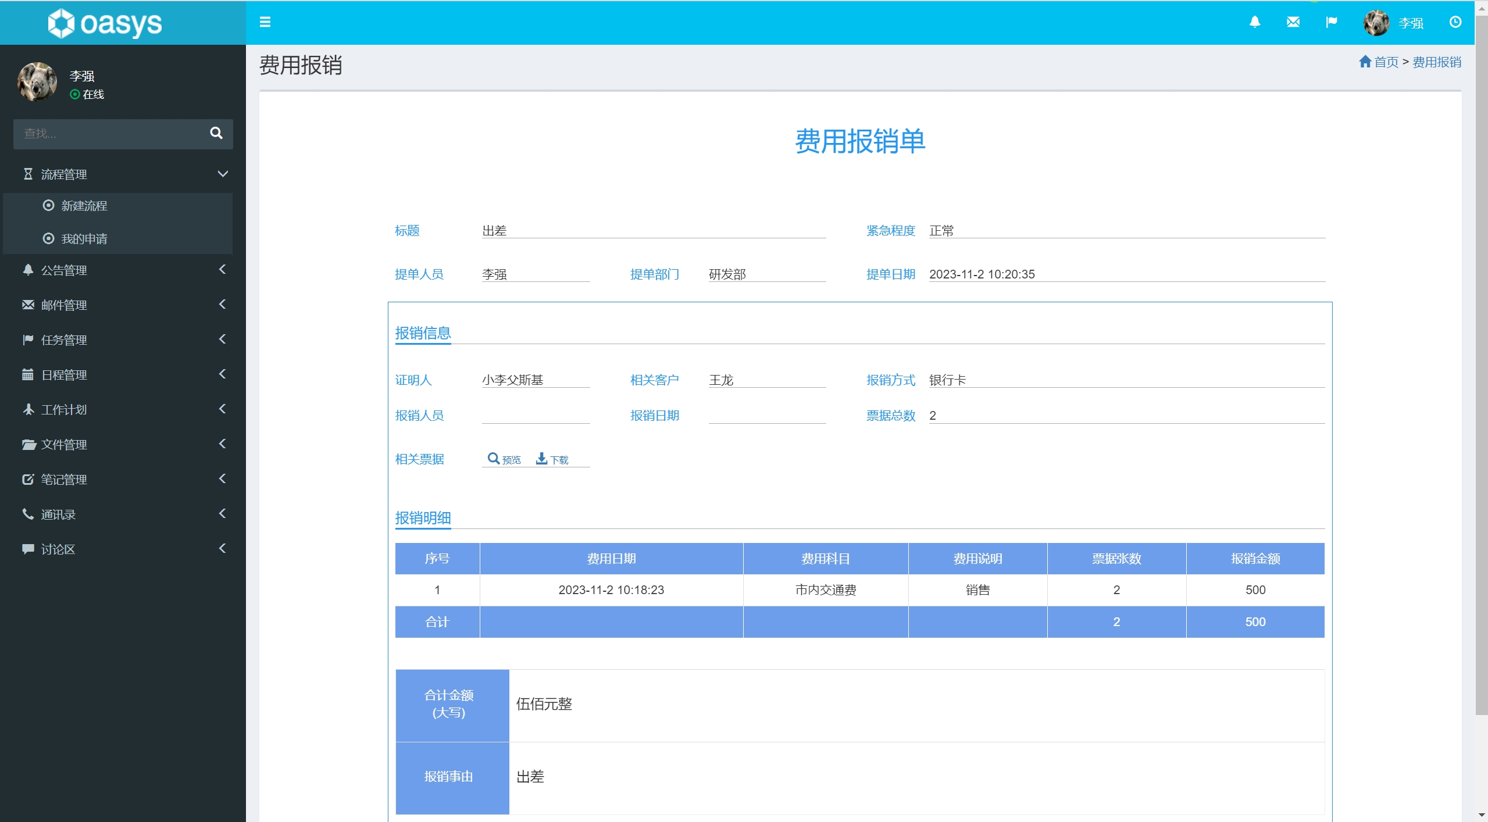
Task: Click the search magnifier icon in sidebar
Action: coord(216,133)
